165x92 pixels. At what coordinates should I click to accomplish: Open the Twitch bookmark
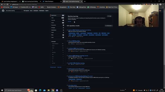click(x=35, y=7)
